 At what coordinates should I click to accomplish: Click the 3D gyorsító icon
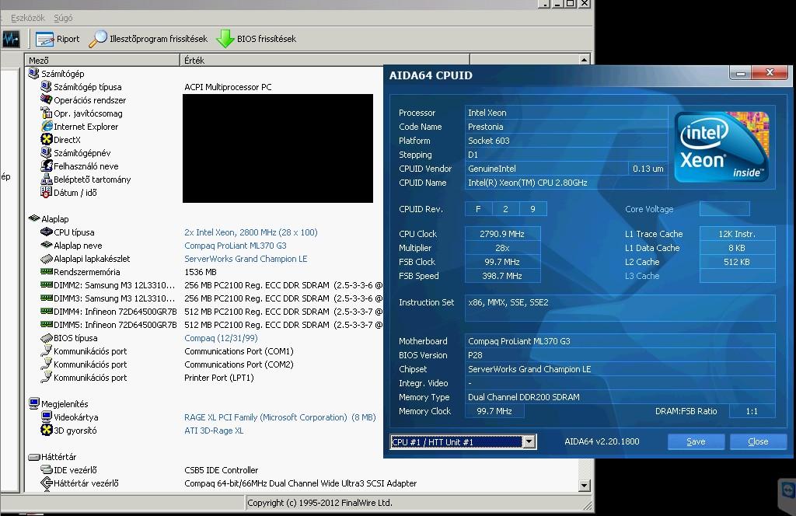(47, 430)
